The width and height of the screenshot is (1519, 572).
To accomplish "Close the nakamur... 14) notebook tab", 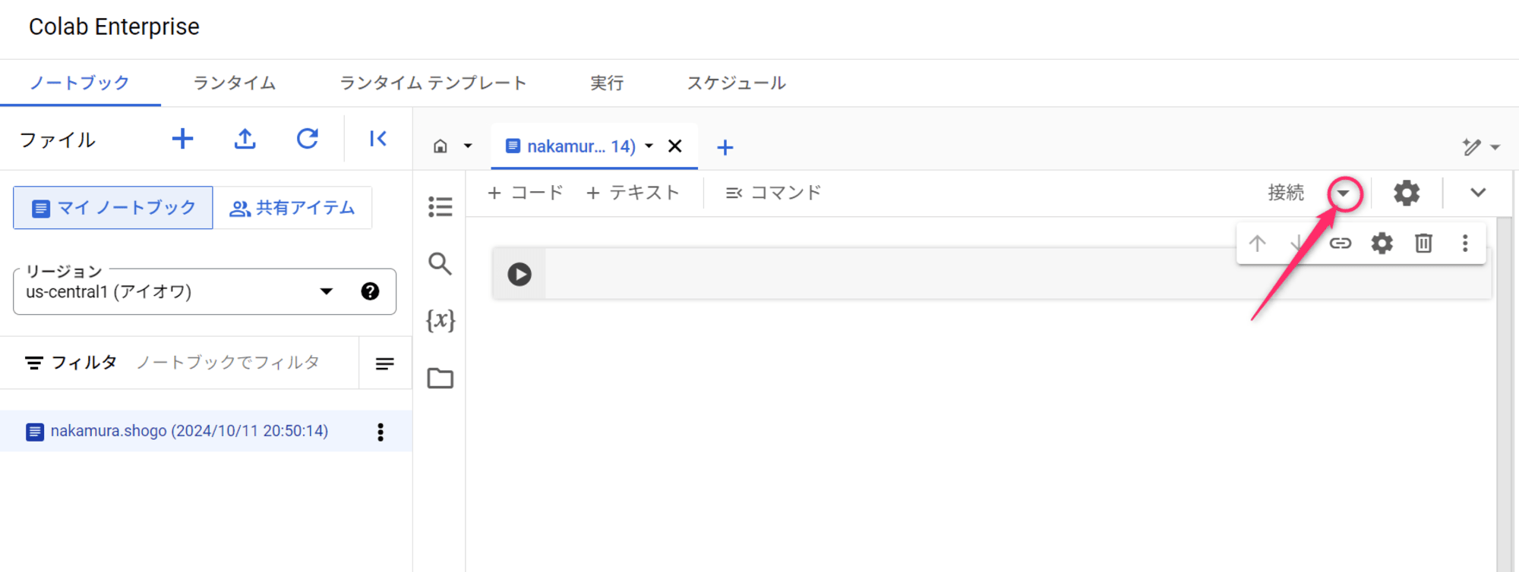I will point(674,146).
